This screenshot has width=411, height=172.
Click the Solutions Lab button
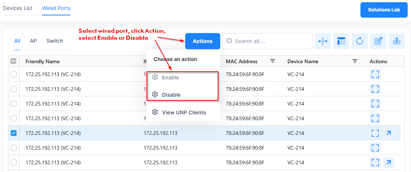pos(384,10)
